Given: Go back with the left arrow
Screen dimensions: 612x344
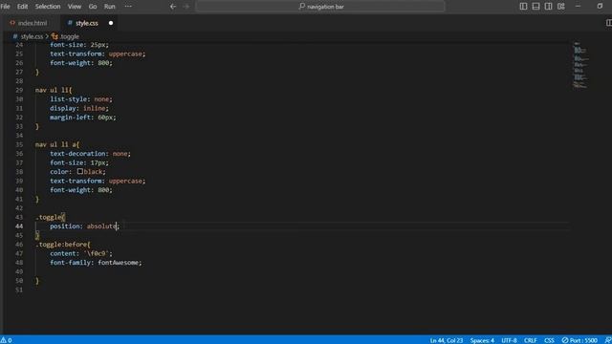Looking at the screenshot, I should [173, 7].
